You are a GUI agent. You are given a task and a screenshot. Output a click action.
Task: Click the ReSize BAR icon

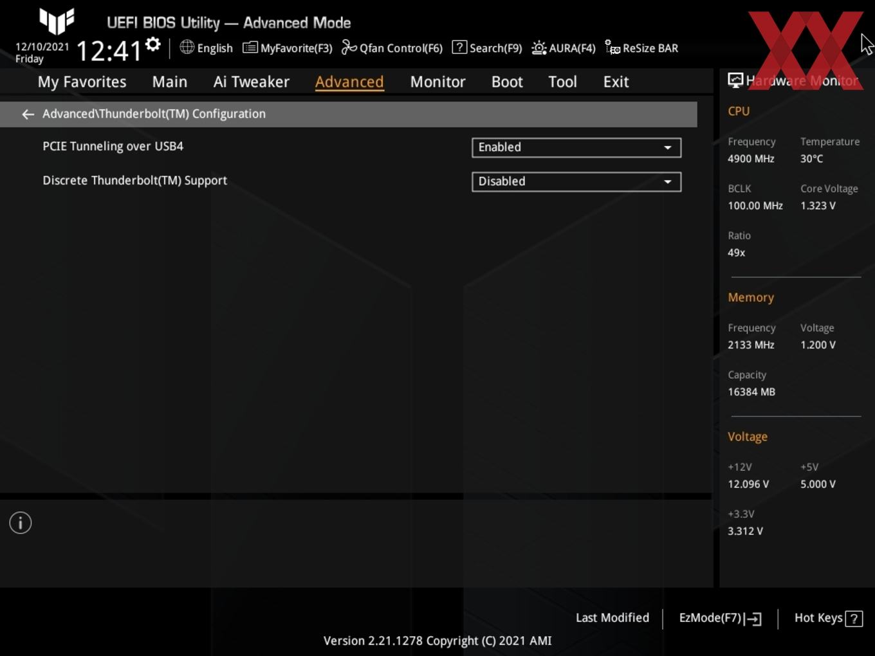612,48
